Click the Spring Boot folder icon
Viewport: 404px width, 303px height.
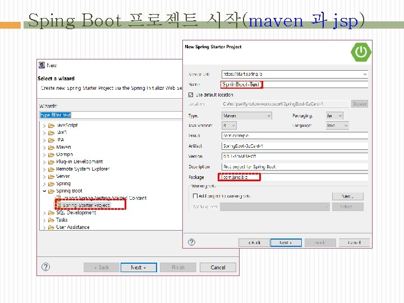tap(51, 191)
